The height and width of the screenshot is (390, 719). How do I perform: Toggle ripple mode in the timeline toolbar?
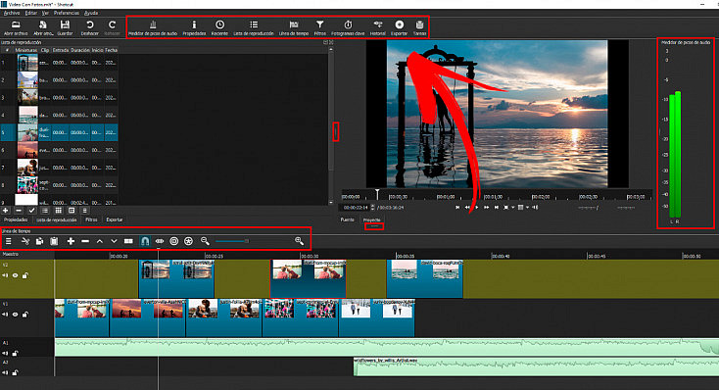[173, 241]
